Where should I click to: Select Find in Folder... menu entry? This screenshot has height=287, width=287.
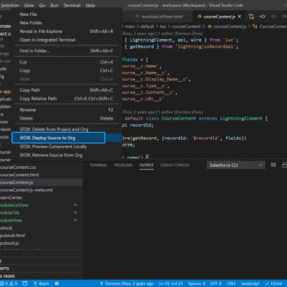[67, 51]
